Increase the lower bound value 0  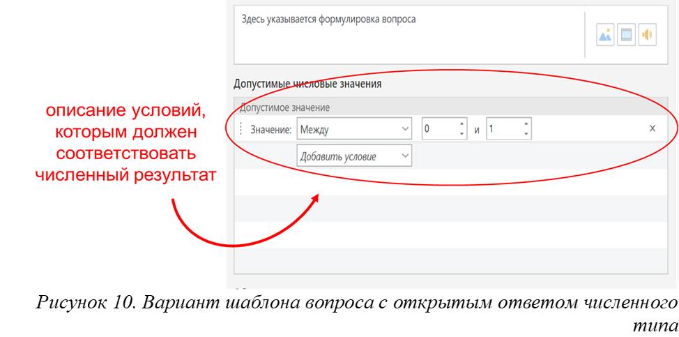461,124
